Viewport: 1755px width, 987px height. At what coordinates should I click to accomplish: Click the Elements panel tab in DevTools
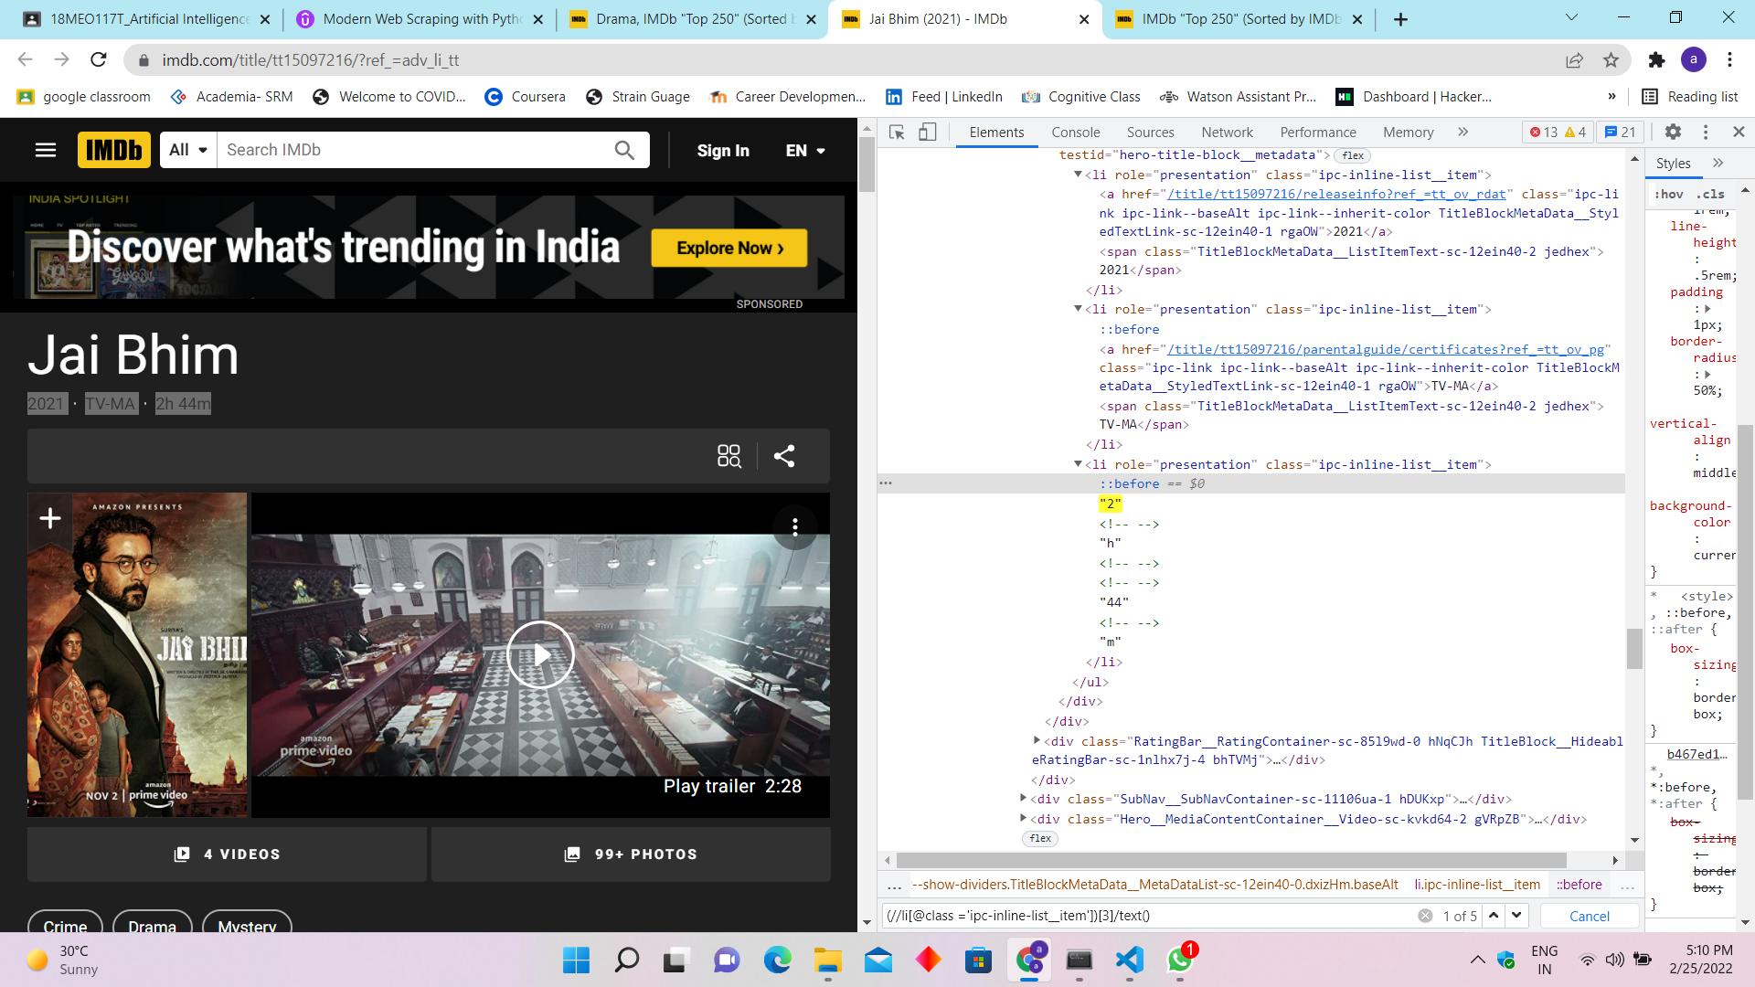(x=994, y=132)
